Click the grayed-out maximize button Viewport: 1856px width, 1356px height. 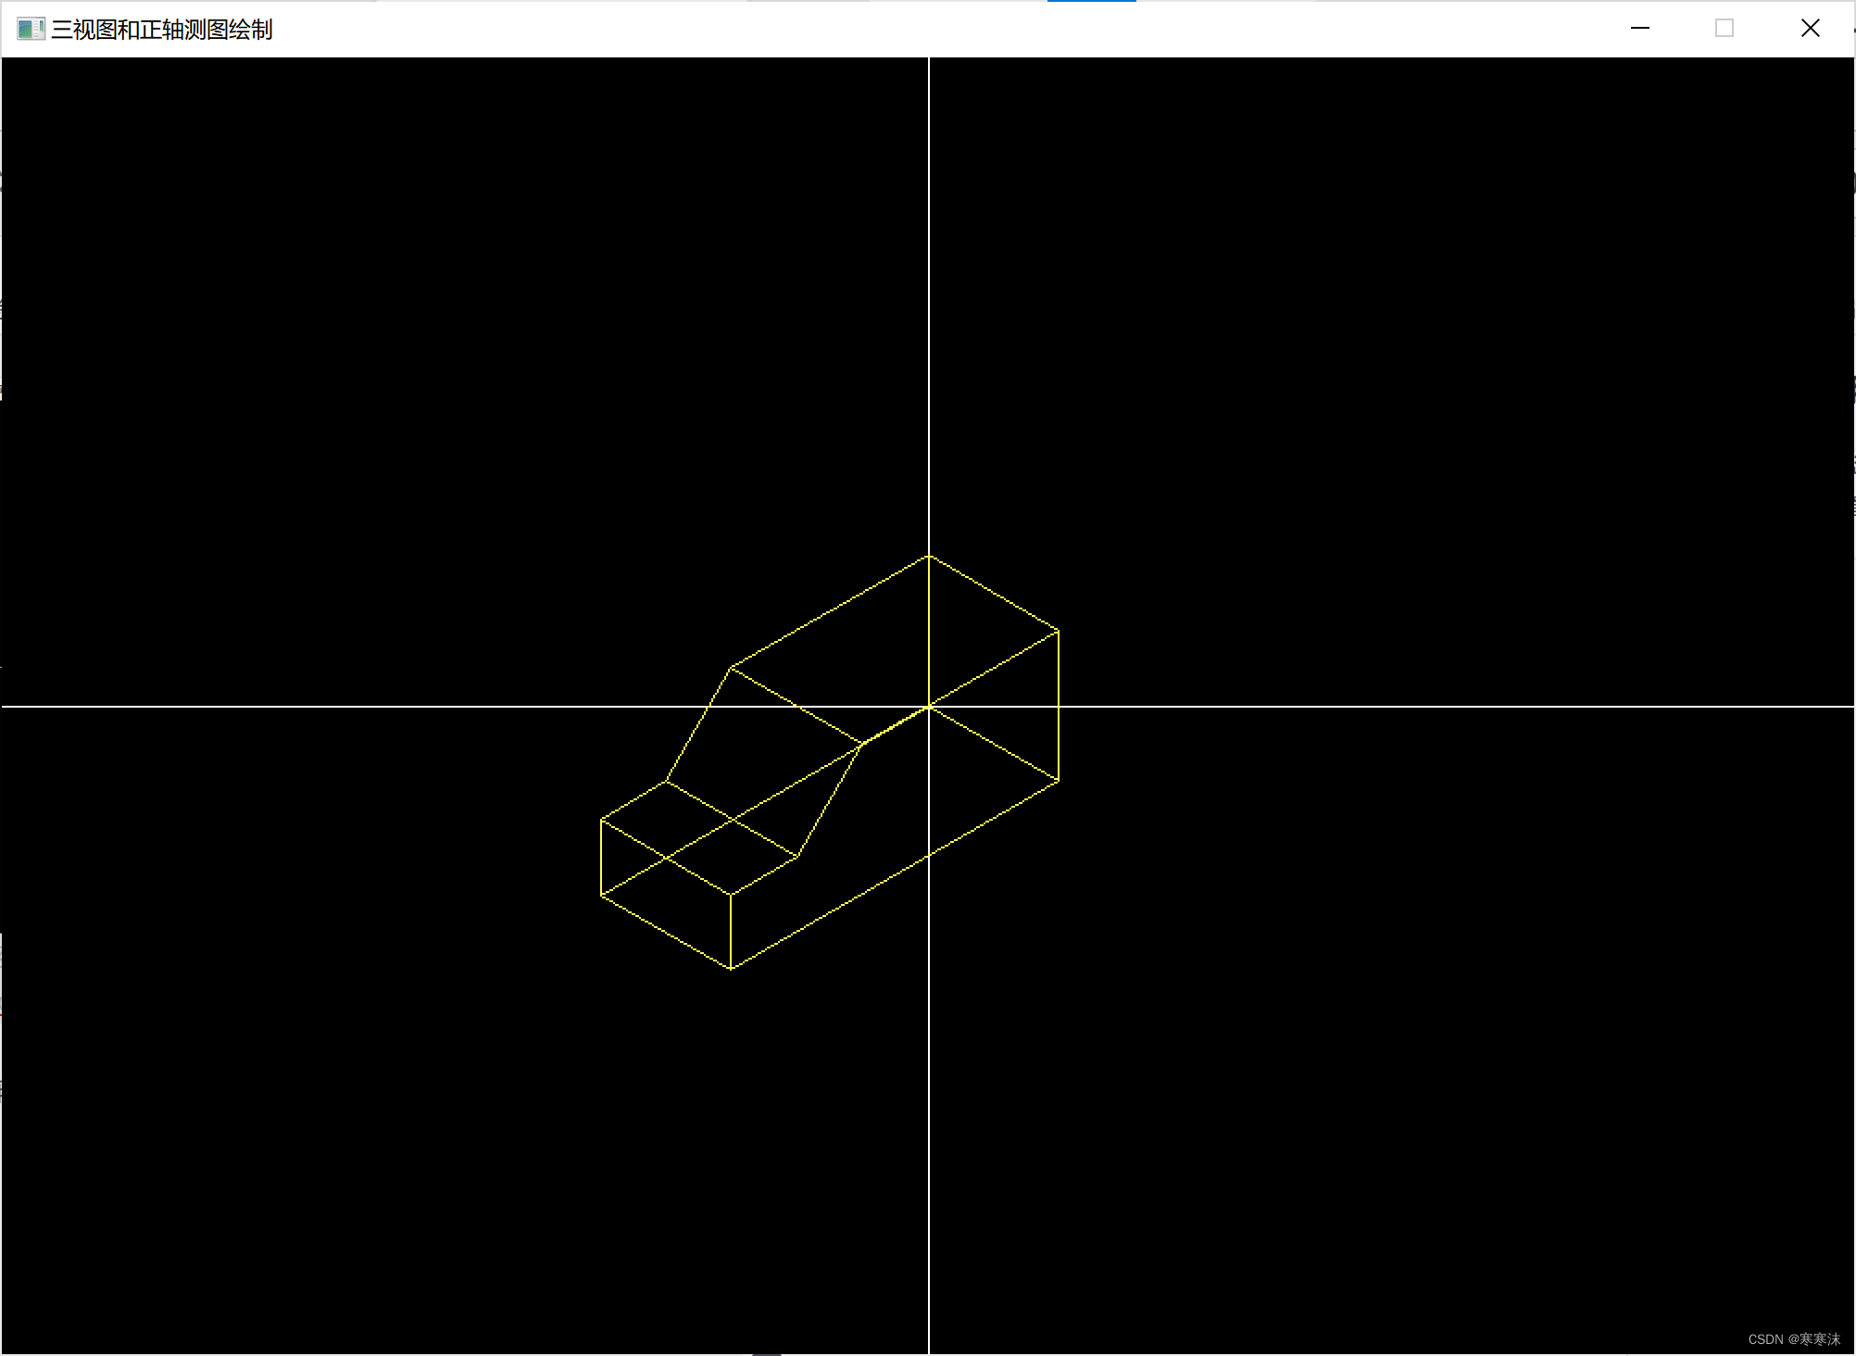pos(1724,29)
